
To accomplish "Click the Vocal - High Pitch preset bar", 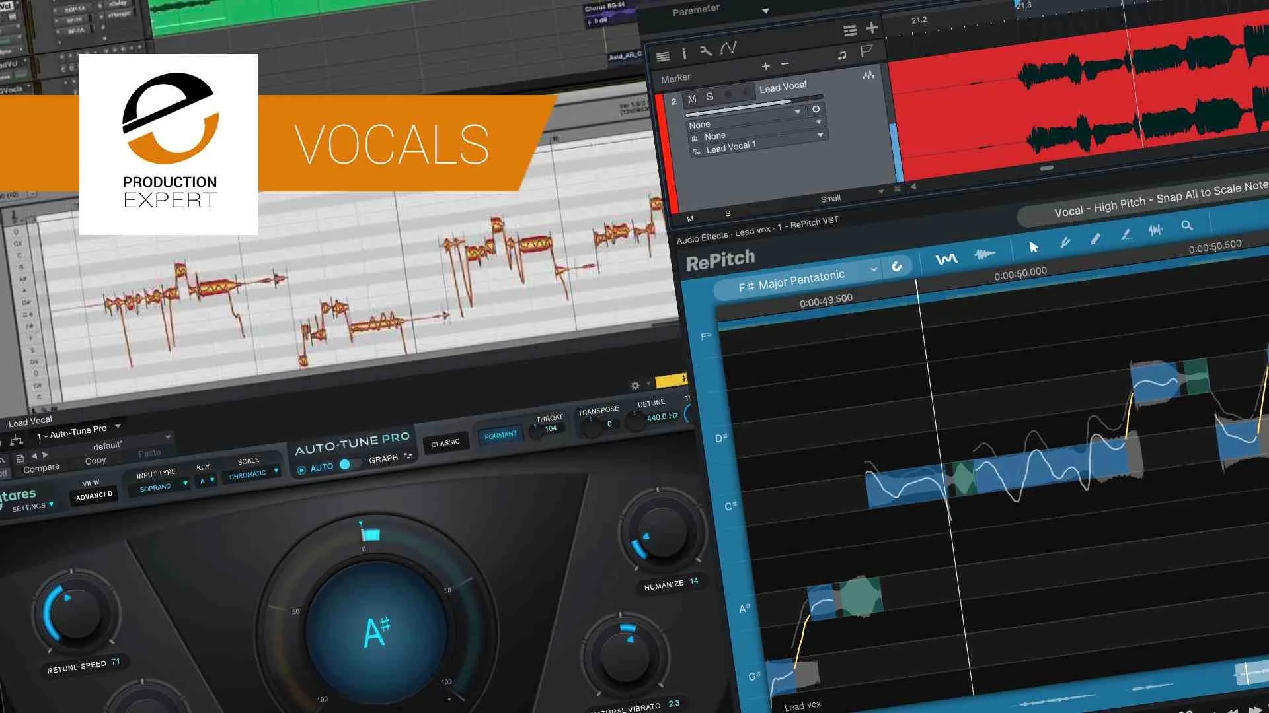I will click(1143, 201).
